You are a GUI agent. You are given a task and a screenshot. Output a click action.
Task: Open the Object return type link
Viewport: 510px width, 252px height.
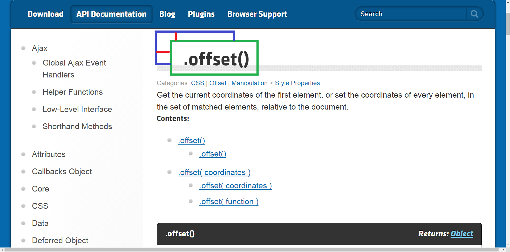462,234
